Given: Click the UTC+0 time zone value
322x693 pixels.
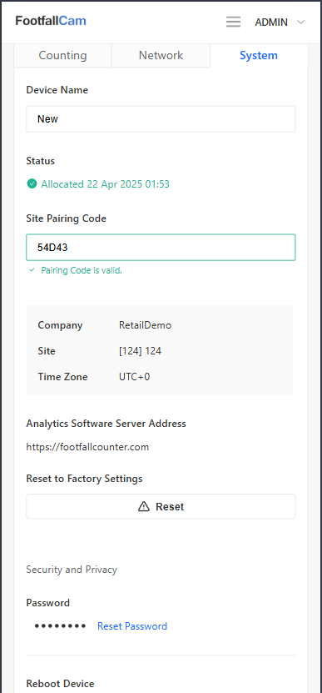Looking at the screenshot, I should coord(134,377).
